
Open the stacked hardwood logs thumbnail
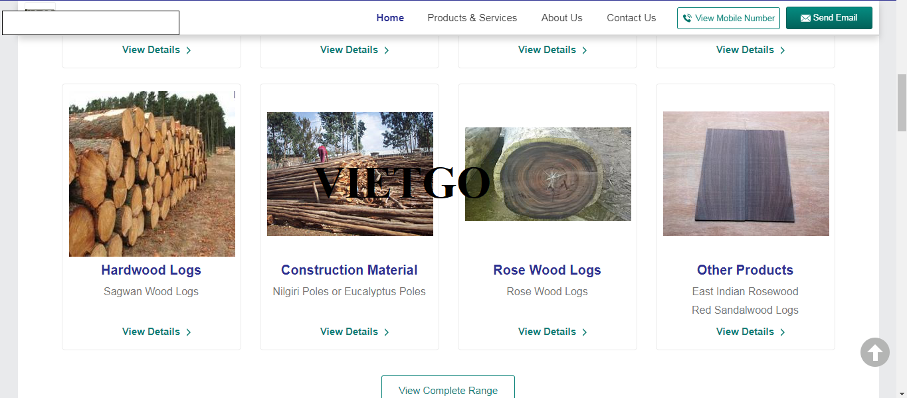click(152, 174)
